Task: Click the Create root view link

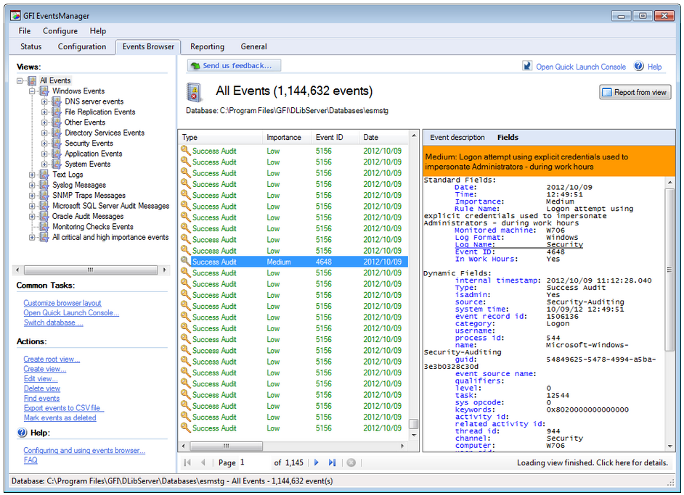Action: [x=52, y=359]
